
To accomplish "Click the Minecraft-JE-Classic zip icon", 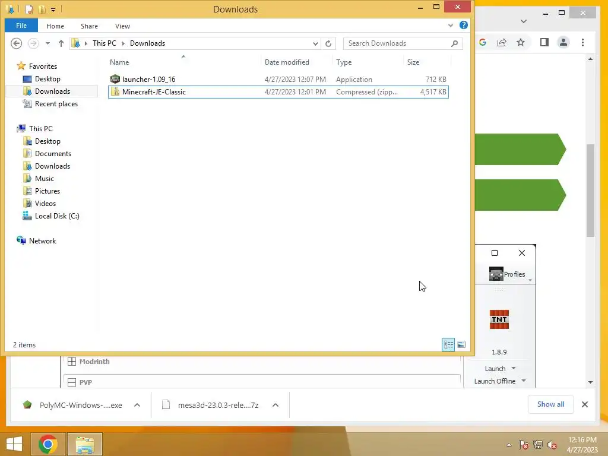I will click(115, 91).
